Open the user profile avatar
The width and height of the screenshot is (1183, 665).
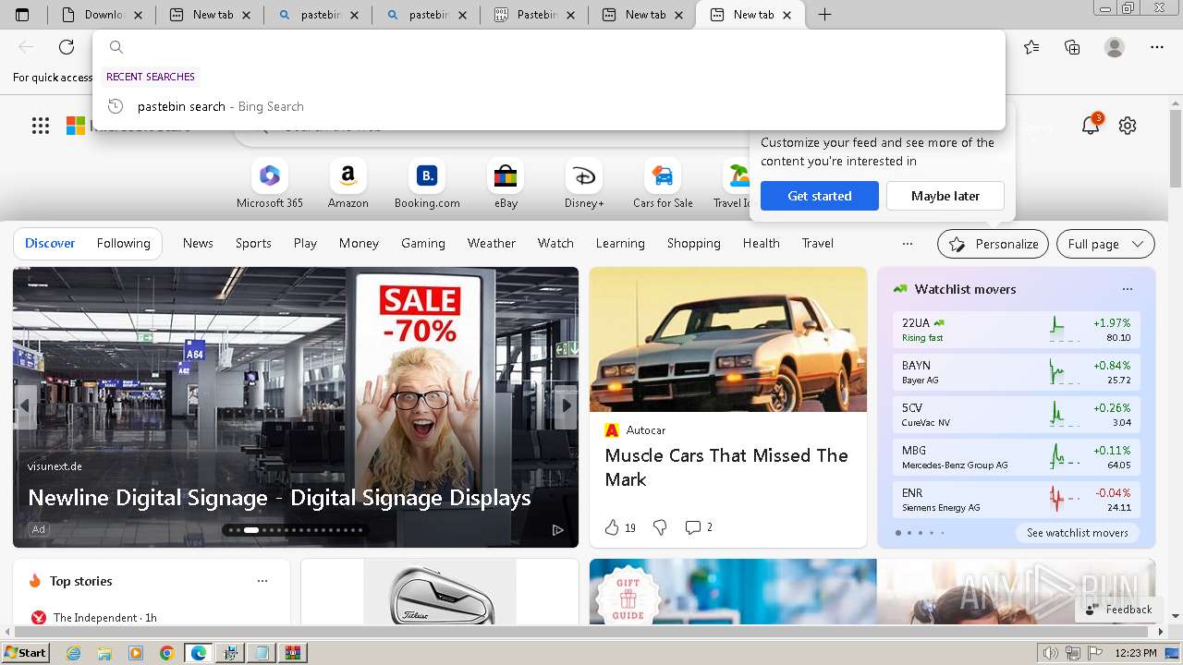click(x=1115, y=47)
